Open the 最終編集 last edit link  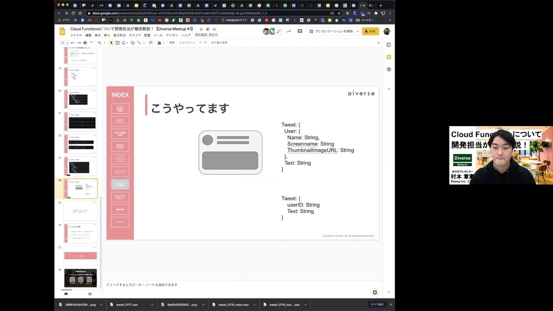206,35
